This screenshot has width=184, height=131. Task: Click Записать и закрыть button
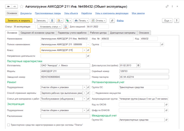click(x=19, y=21)
